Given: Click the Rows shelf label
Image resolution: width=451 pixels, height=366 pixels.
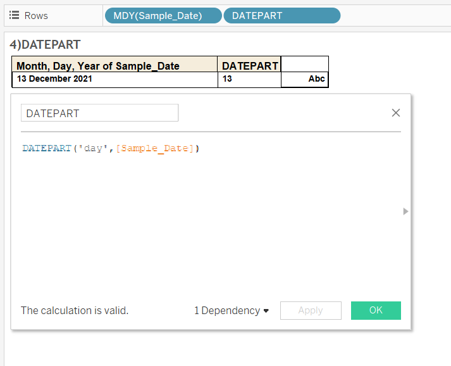Looking at the screenshot, I should [36, 16].
